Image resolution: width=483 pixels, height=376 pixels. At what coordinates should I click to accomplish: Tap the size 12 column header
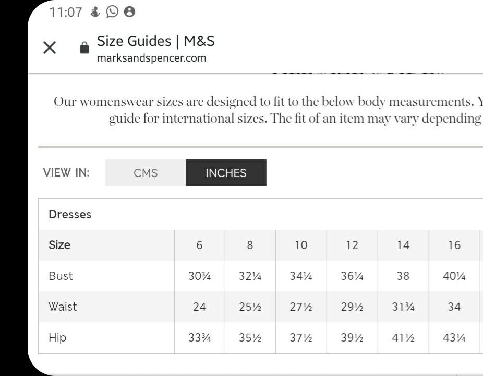[x=352, y=245]
